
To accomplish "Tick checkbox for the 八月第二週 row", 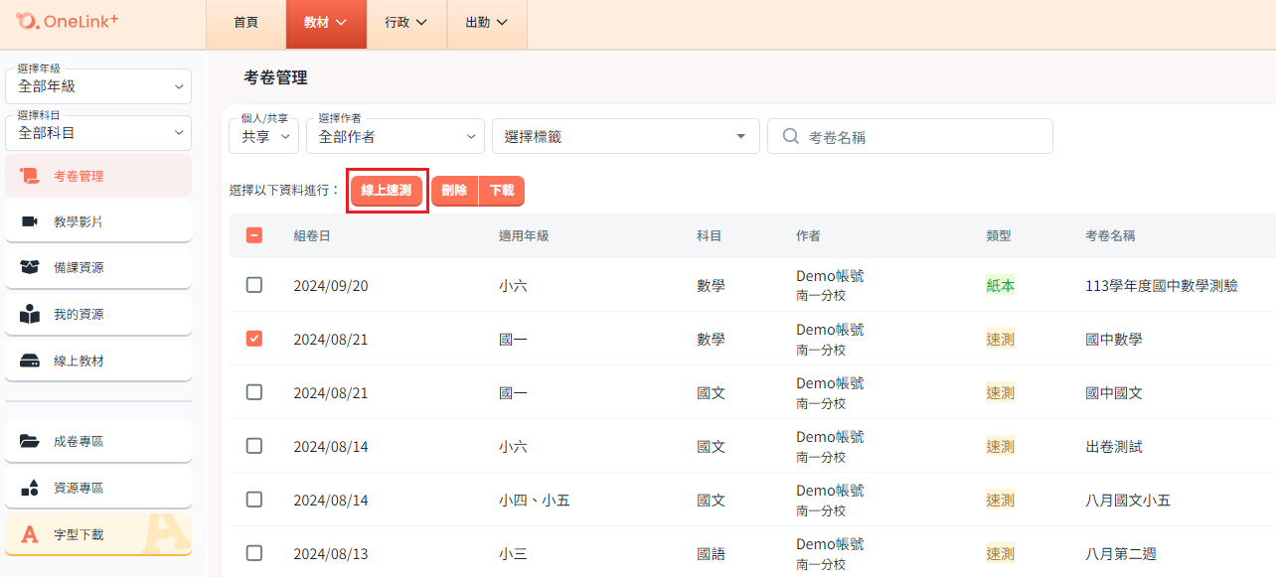I will tap(254, 553).
